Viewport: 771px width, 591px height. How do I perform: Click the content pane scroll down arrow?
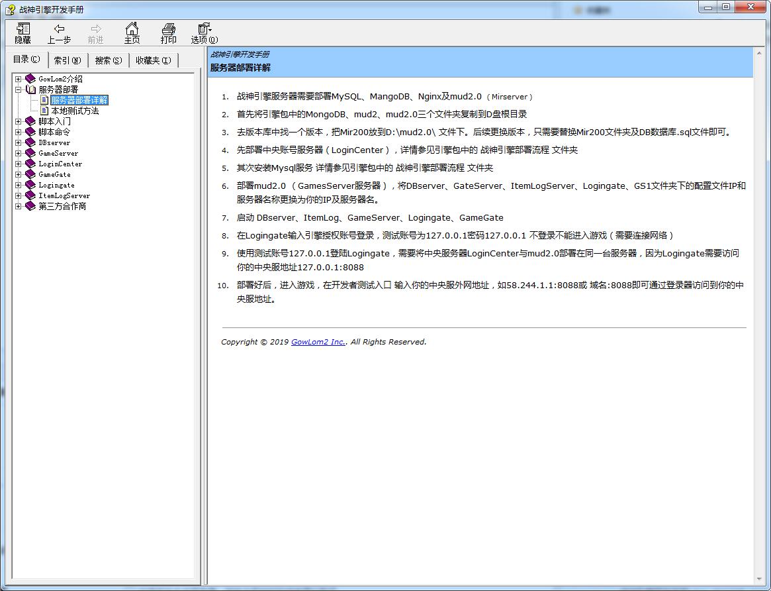coord(760,579)
